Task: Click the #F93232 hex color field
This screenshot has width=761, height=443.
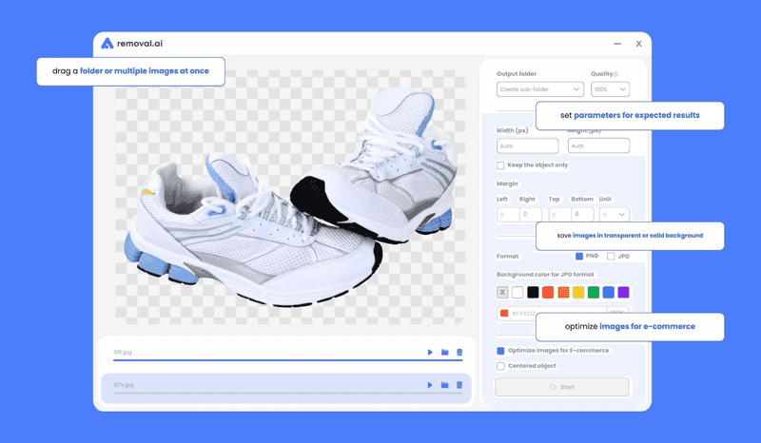Action: point(552,314)
